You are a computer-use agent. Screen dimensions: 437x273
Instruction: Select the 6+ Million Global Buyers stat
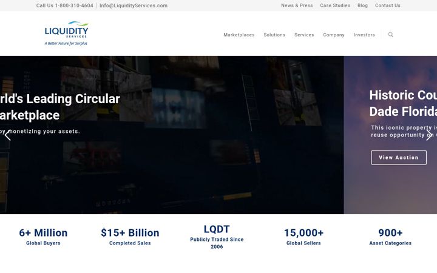[43, 237]
